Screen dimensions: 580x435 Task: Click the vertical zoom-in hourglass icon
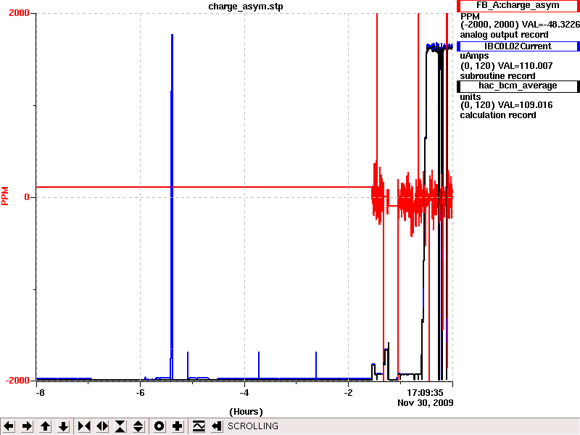tap(120, 426)
